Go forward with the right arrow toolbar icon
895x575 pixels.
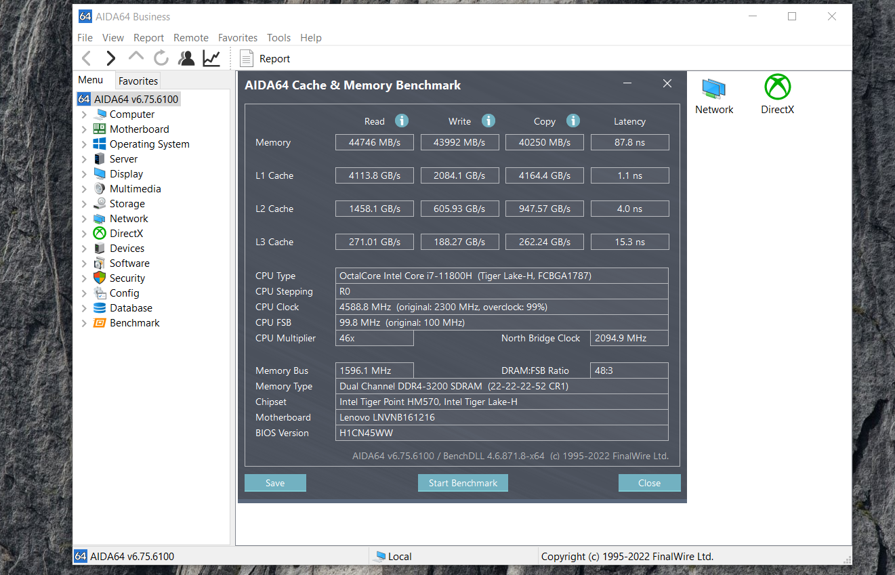pos(111,58)
